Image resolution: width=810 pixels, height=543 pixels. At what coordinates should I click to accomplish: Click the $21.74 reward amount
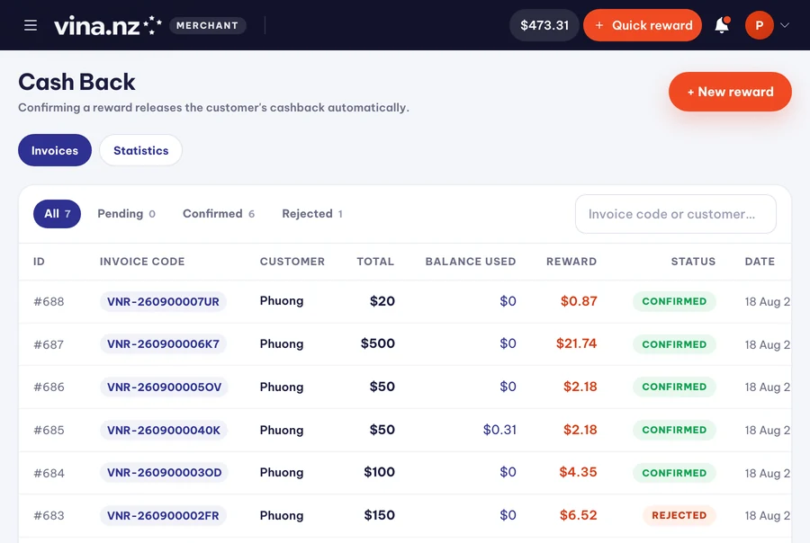point(576,343)
